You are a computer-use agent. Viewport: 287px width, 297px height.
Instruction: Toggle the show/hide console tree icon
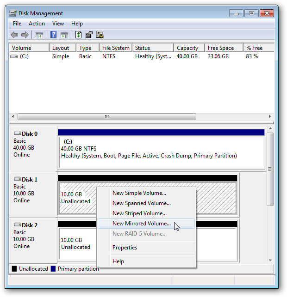(x=39, y=35)
